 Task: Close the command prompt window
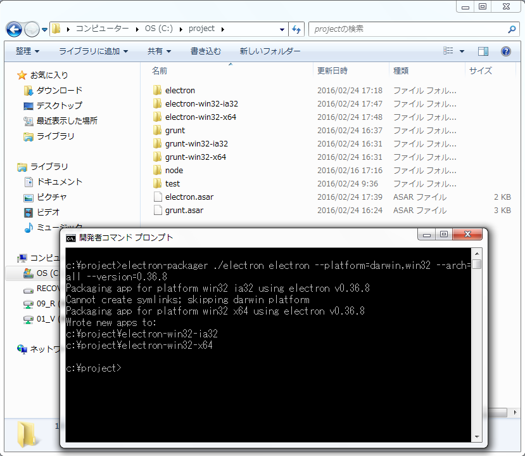point(467,235)
